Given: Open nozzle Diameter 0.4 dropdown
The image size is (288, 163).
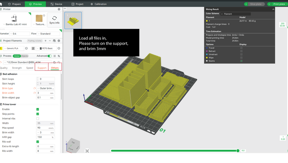Looking at the screenshot, I should coord(20,33).
